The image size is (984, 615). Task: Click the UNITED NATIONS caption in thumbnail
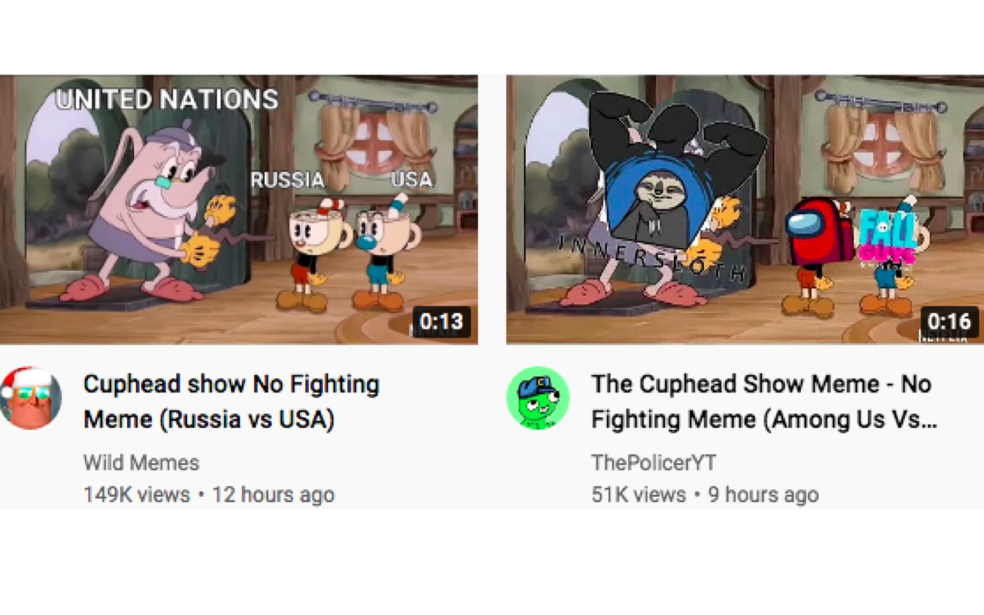(167, 100)
